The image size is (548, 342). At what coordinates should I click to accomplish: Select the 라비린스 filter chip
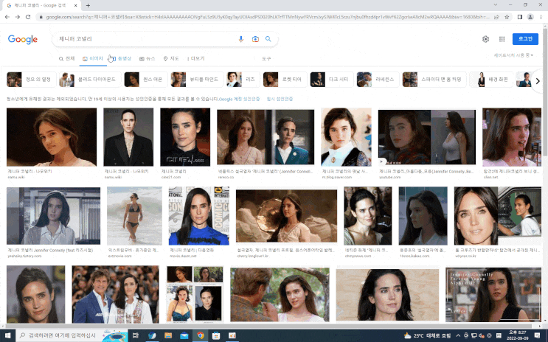(x=378, y=80)
